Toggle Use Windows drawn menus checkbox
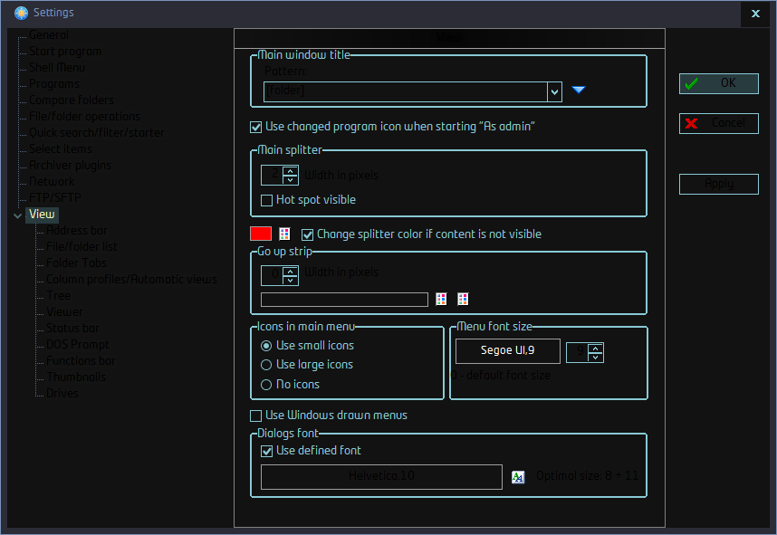Image resolution: width=777 pixels, height=535 pixels. [255, 416]
